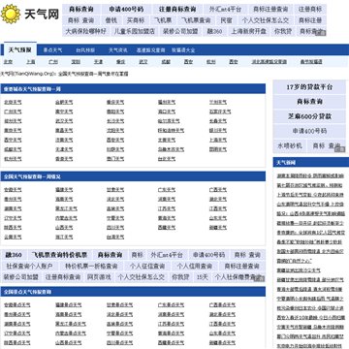Screen dimensions: 349x349
Task: Open the 广东天气 province link
Action: pyautogui.click(x=167, y=190)
